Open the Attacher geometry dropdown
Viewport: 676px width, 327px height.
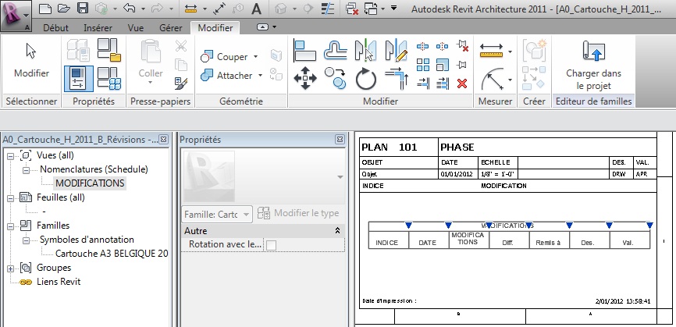click(260, 76)
